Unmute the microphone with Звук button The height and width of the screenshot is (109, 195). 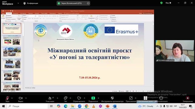pos(7,99)
